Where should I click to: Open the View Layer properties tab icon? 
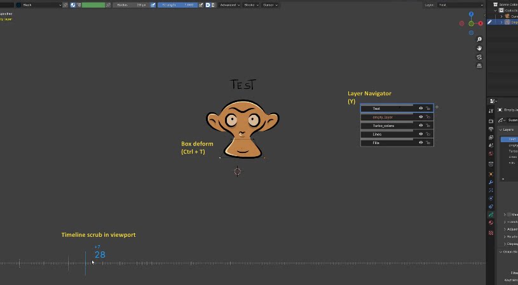491,137
